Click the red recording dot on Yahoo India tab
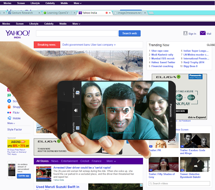 (x=107, y=13)
